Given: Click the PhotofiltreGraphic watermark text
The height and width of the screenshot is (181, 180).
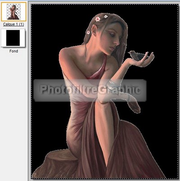Looking at the screenshot, I should [x=90, y=90].
